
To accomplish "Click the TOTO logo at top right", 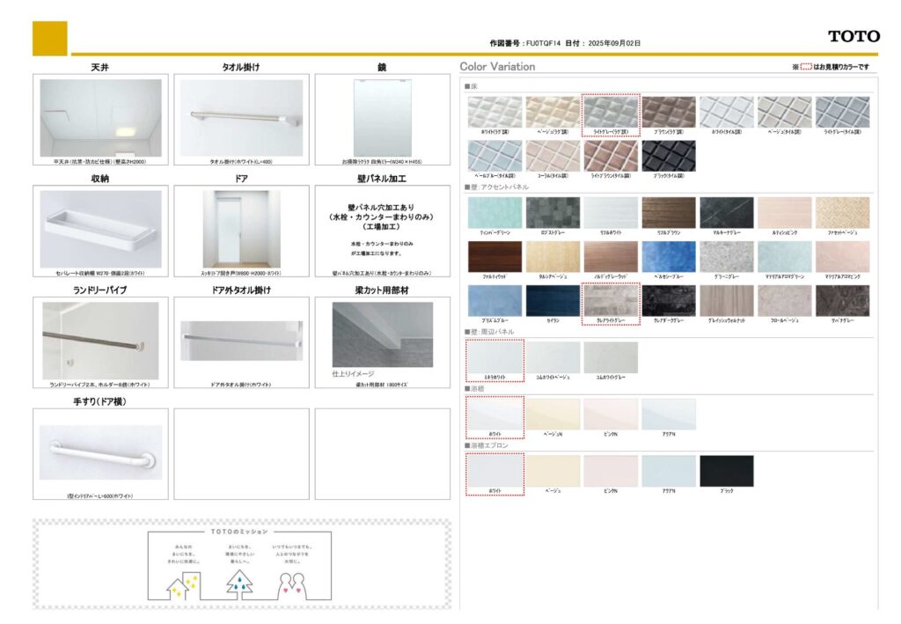I will coord(853,36).
